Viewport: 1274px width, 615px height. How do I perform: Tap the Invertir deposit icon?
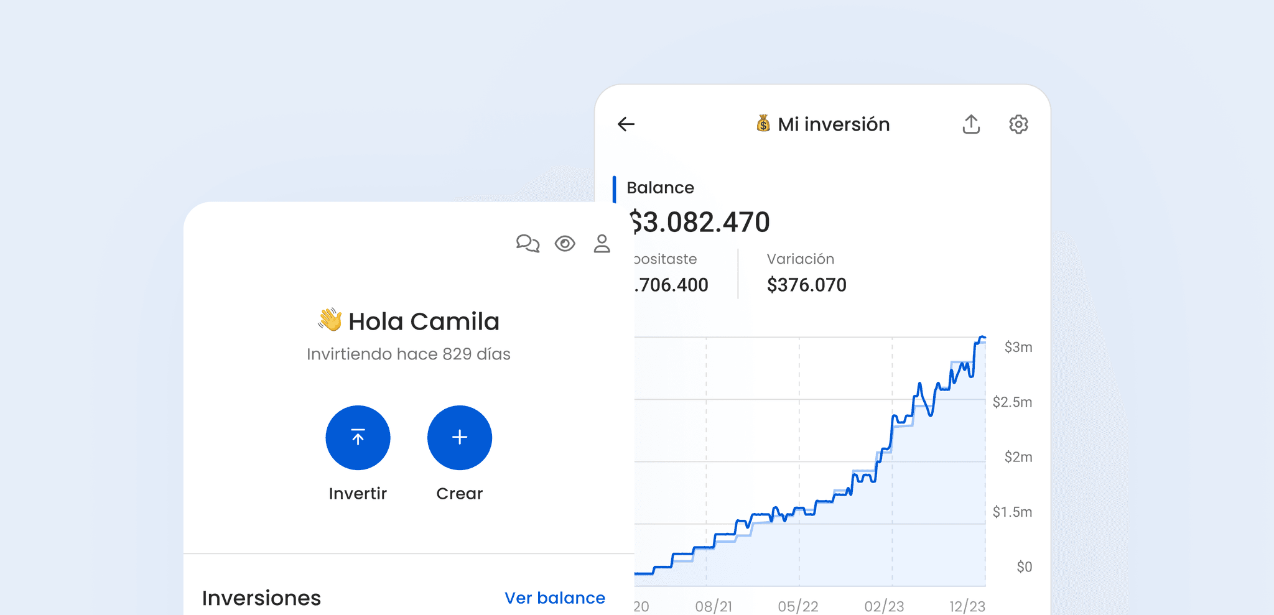[x=358, y=437]
